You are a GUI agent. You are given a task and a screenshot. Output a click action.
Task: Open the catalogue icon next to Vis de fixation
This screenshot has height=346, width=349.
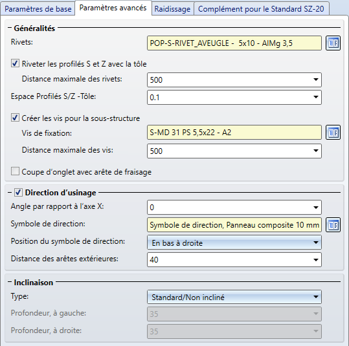[333, 133]
